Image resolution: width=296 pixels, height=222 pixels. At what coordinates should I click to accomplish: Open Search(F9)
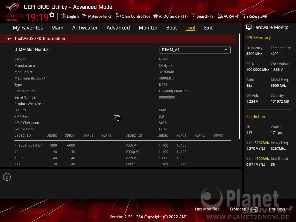tap(203, 16)
